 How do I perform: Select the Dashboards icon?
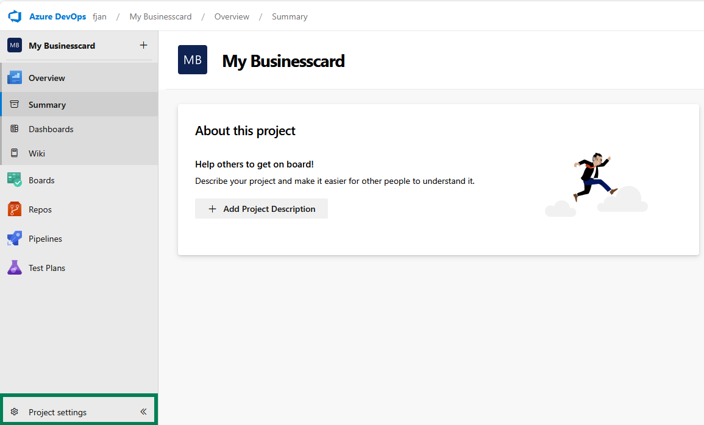15,128
